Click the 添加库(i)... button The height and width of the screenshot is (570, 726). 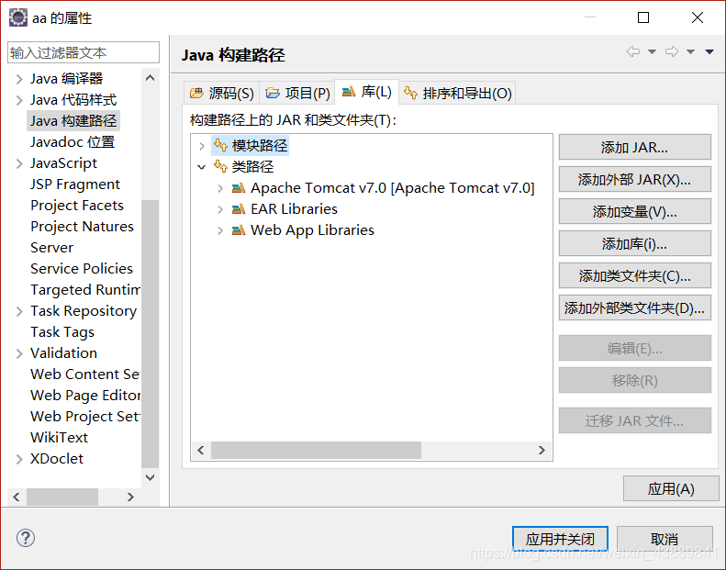pos(635,243)
